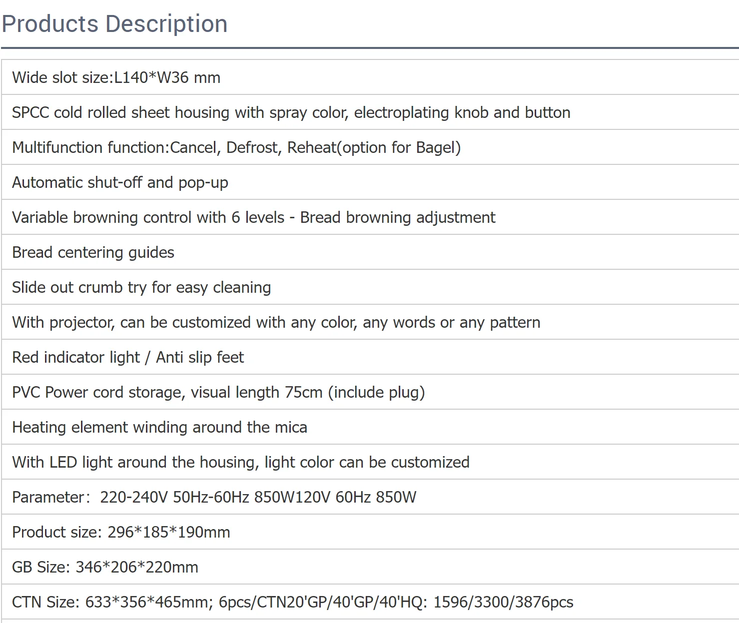Click the Multifunction function row text
Screen dimensions: 739x623
[x=236, y=147]
